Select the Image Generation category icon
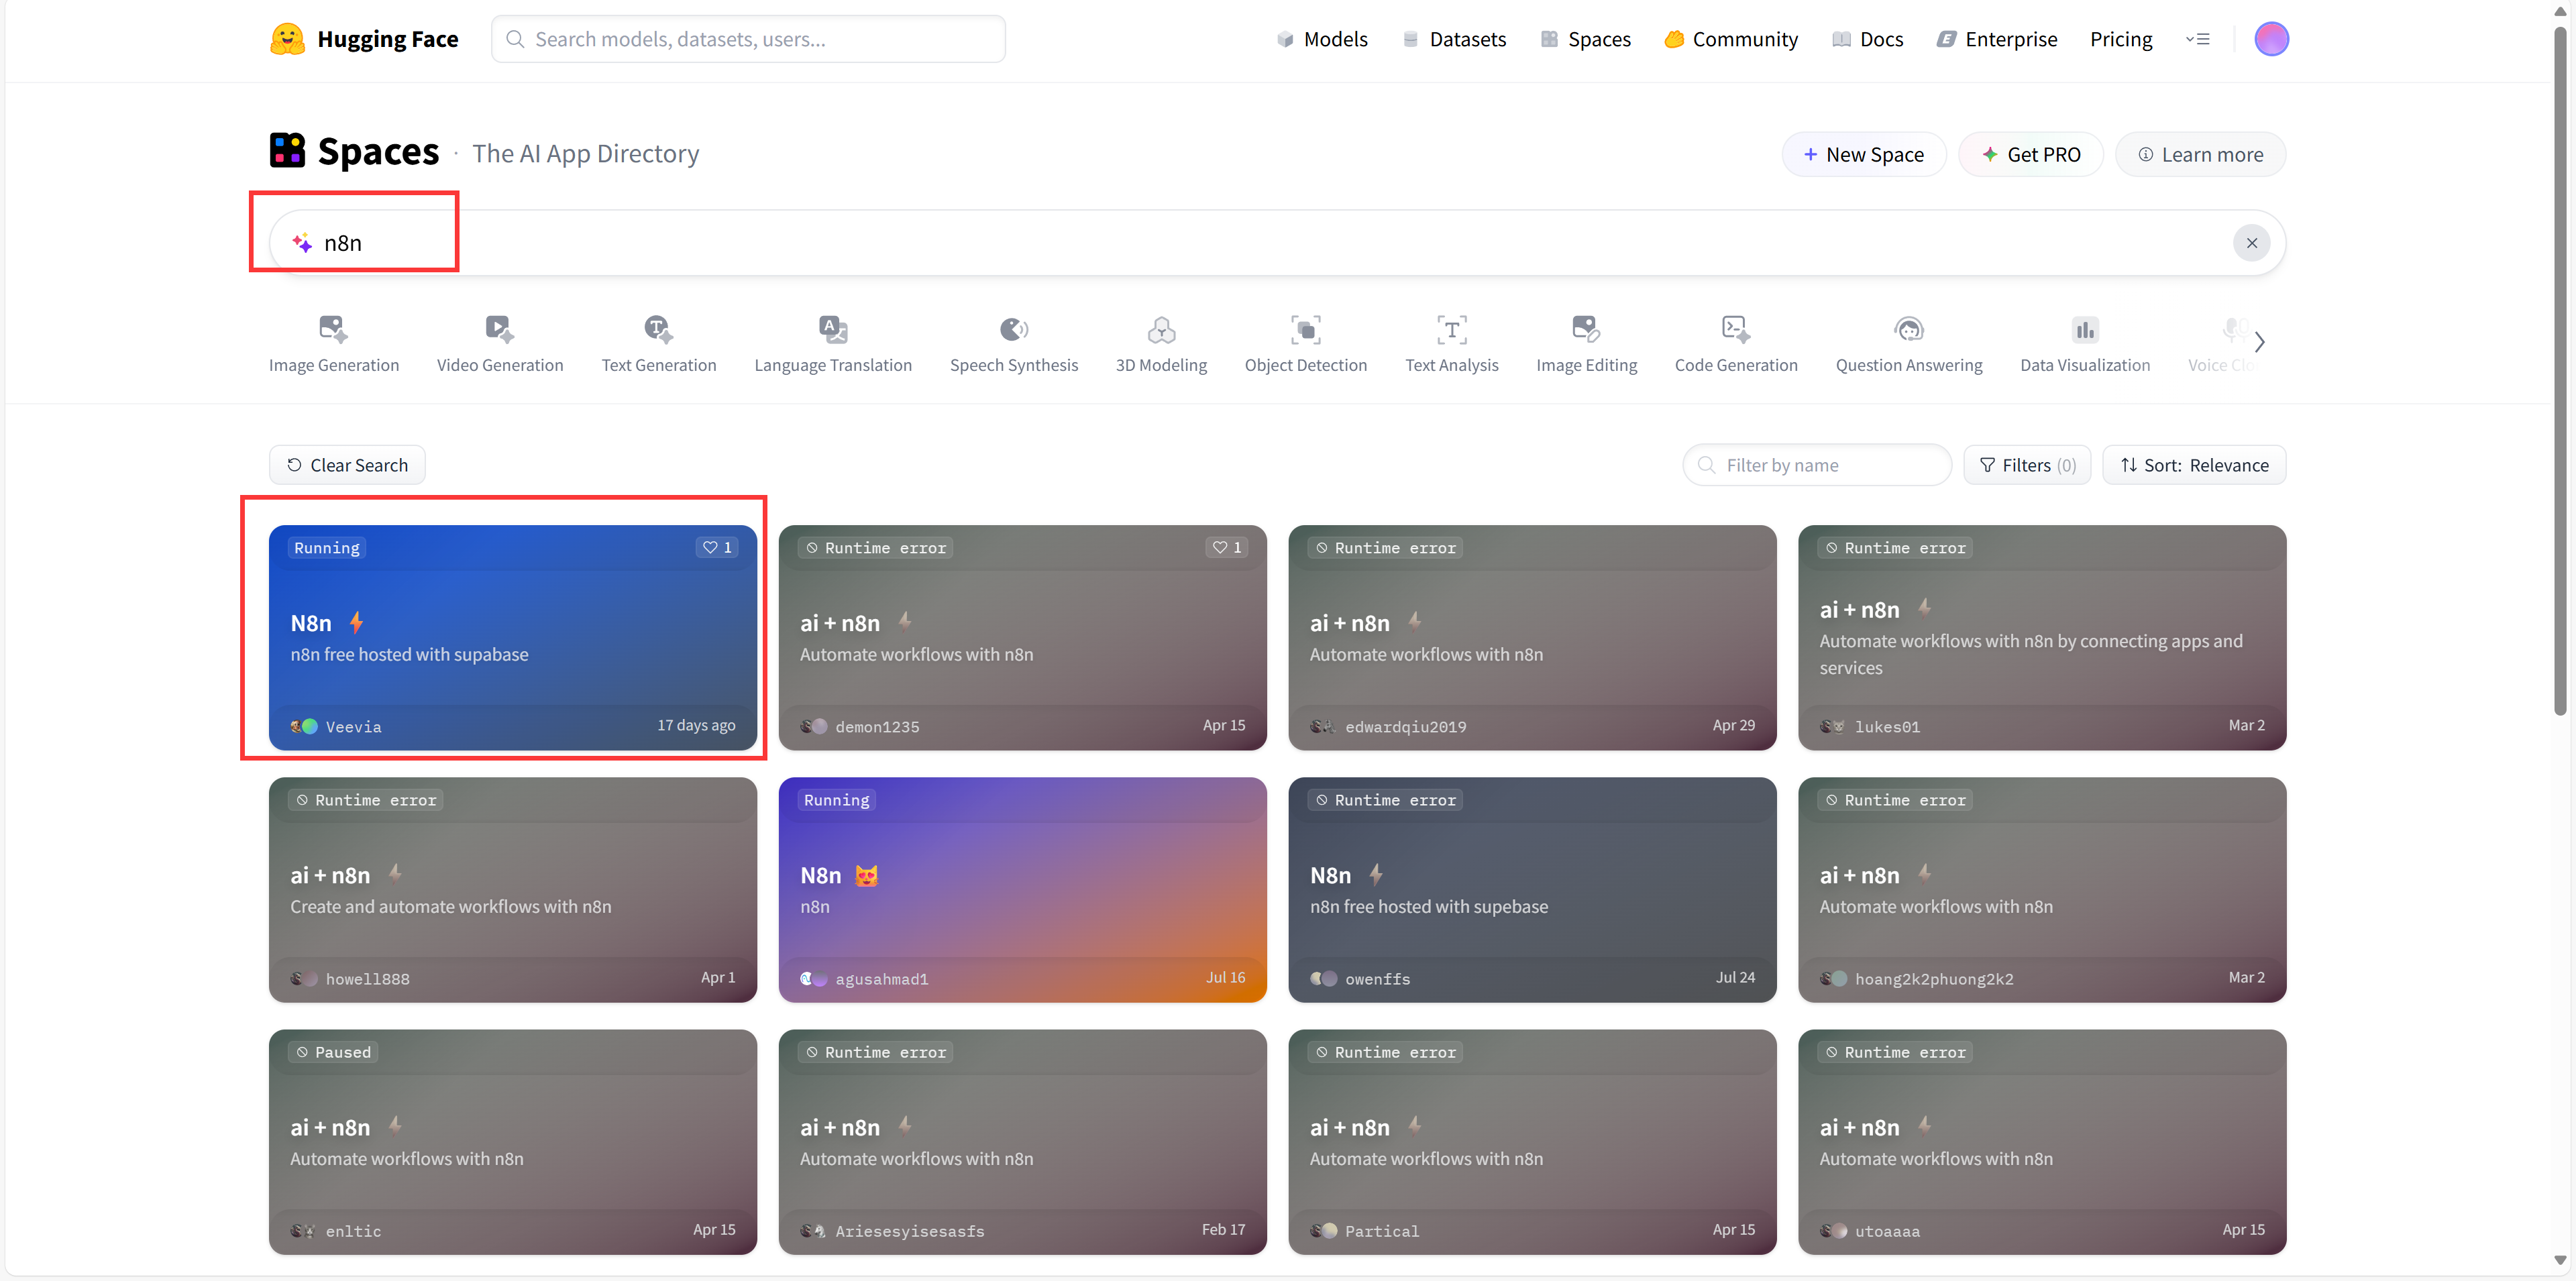The height and width of the screenshot is (1281, 2576). pyautogui.click(x=333, y=329)
